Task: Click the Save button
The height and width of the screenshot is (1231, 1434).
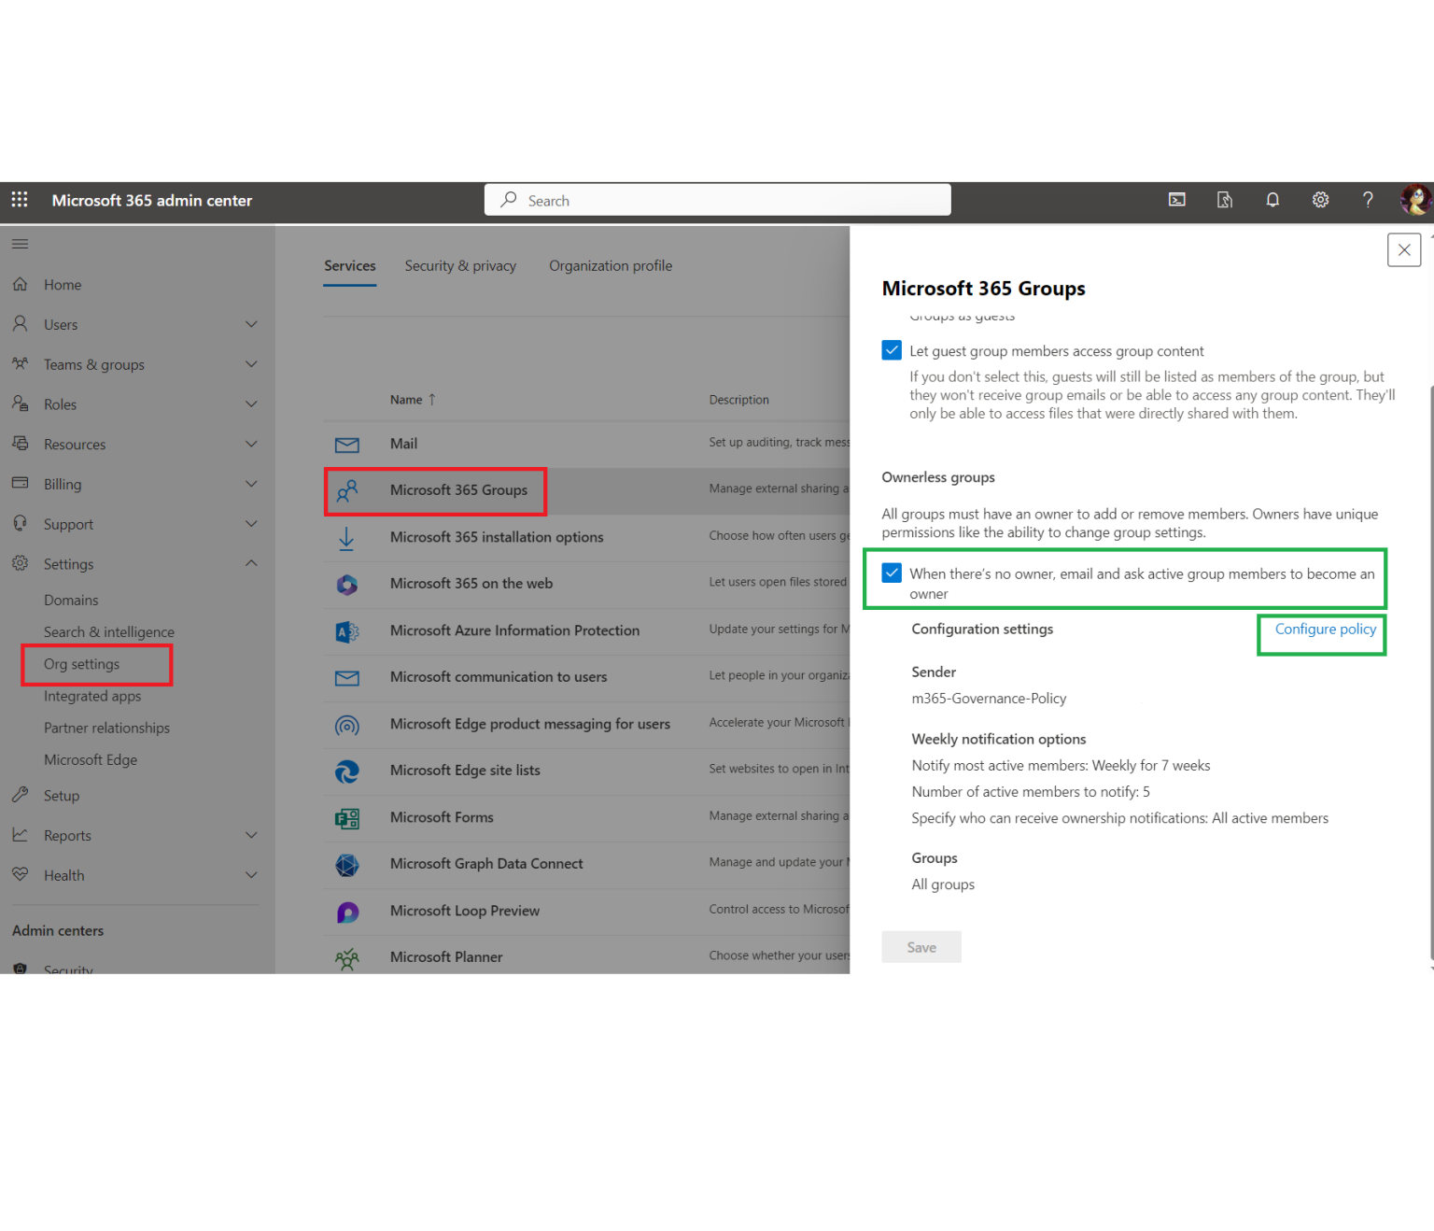Action: coord(921,946)
